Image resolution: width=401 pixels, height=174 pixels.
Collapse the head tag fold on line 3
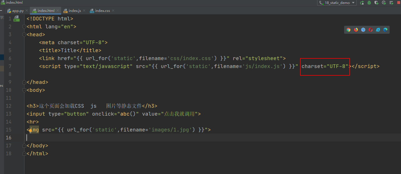pos(24,35)
